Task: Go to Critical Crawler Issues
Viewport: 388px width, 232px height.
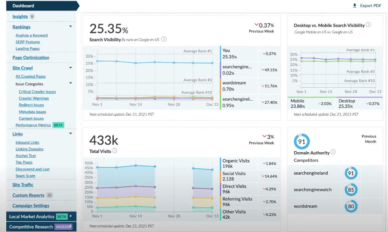Action: click(37, 92)
